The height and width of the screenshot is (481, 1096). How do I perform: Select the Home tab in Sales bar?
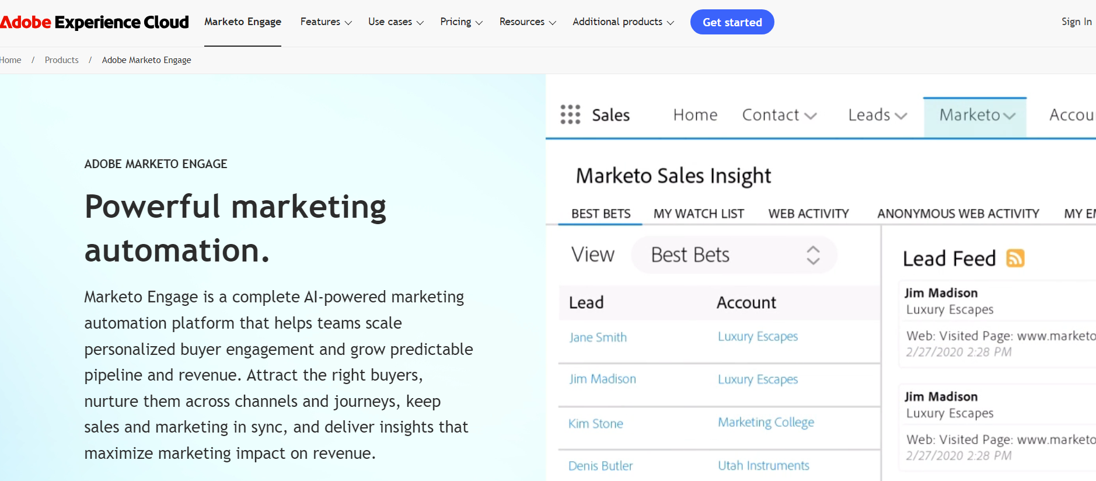tap(695, 115)
